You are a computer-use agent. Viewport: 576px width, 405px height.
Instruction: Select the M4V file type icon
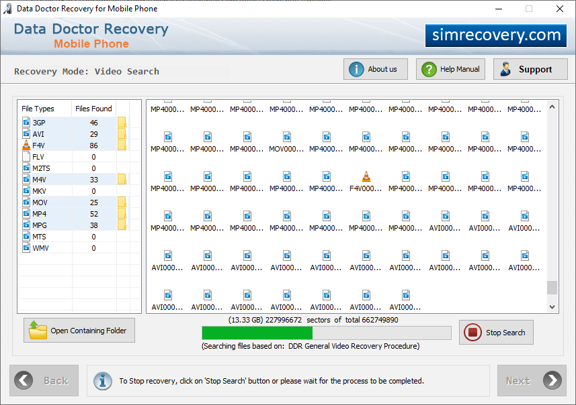[x=26, y=179]
